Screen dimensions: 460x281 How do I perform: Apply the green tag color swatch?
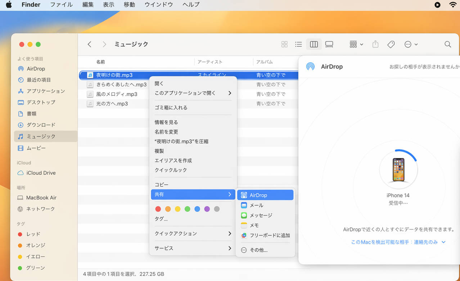[x=187, y=209]
